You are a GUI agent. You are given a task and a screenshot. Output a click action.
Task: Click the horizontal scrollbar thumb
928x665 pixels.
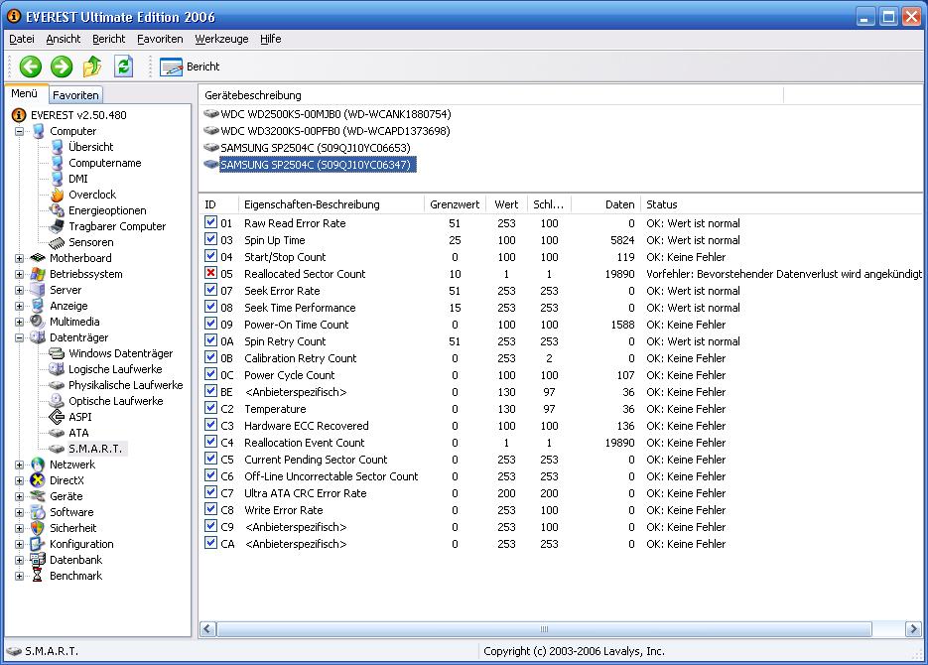click(544, 629)
